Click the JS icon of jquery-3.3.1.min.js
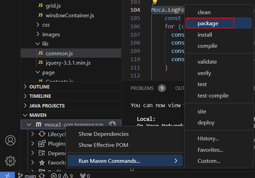The height and width of the screenshot is (178, 255). [40, 62]
